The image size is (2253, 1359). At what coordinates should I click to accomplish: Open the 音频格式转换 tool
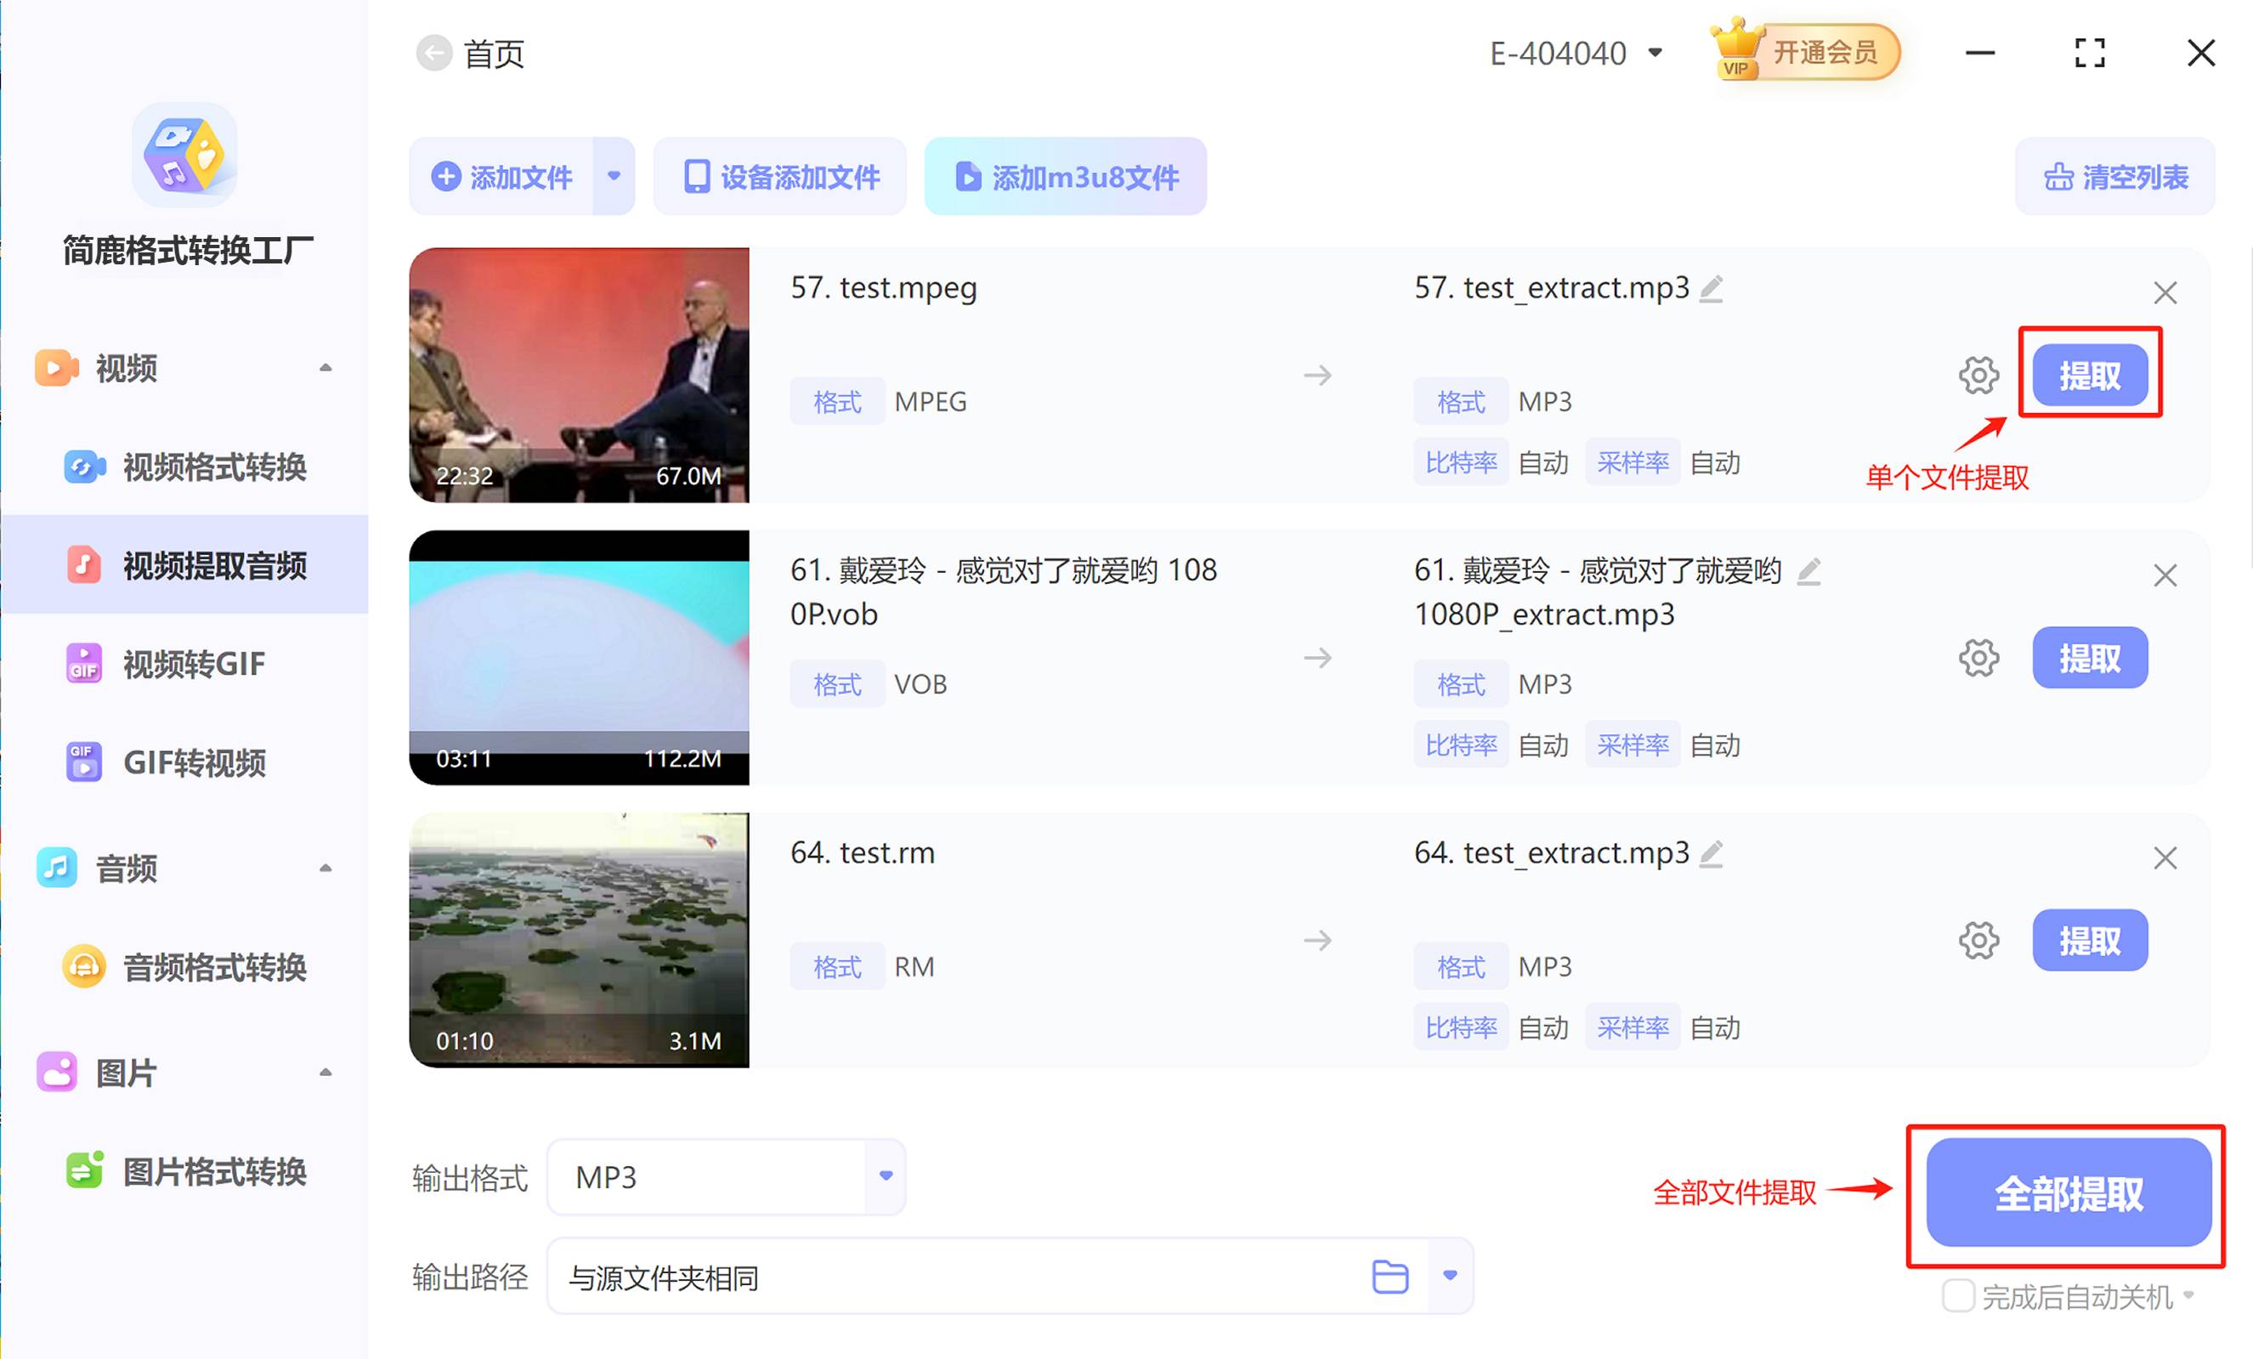pos(214,967)
